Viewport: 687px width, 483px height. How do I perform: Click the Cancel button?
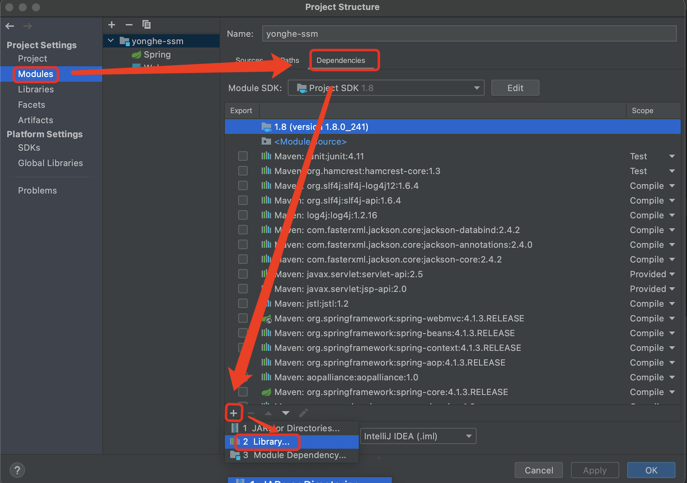coord(539,470)
